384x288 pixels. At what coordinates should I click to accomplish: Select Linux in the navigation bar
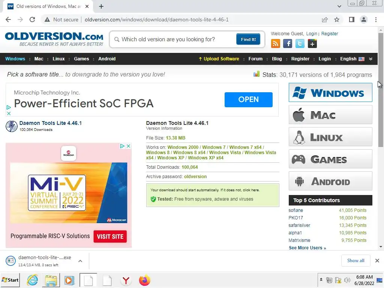58,59
